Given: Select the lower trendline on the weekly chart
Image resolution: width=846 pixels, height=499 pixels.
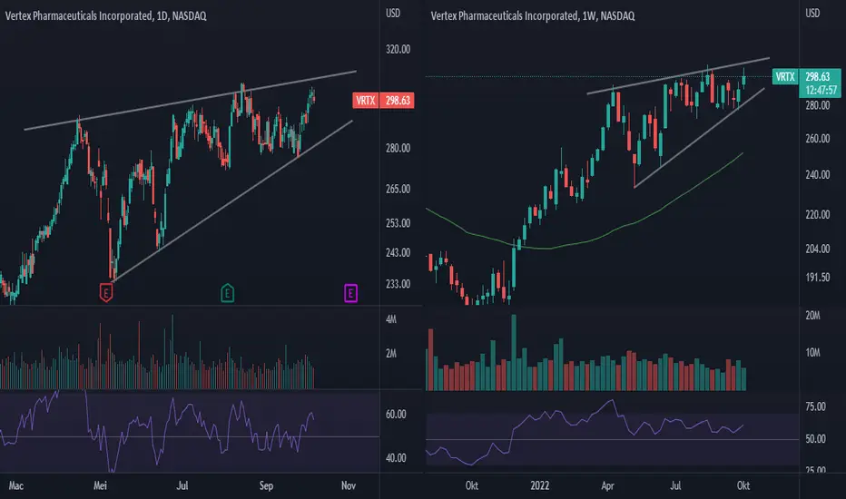Looking at the screenshot, I should tap(699, 138).
